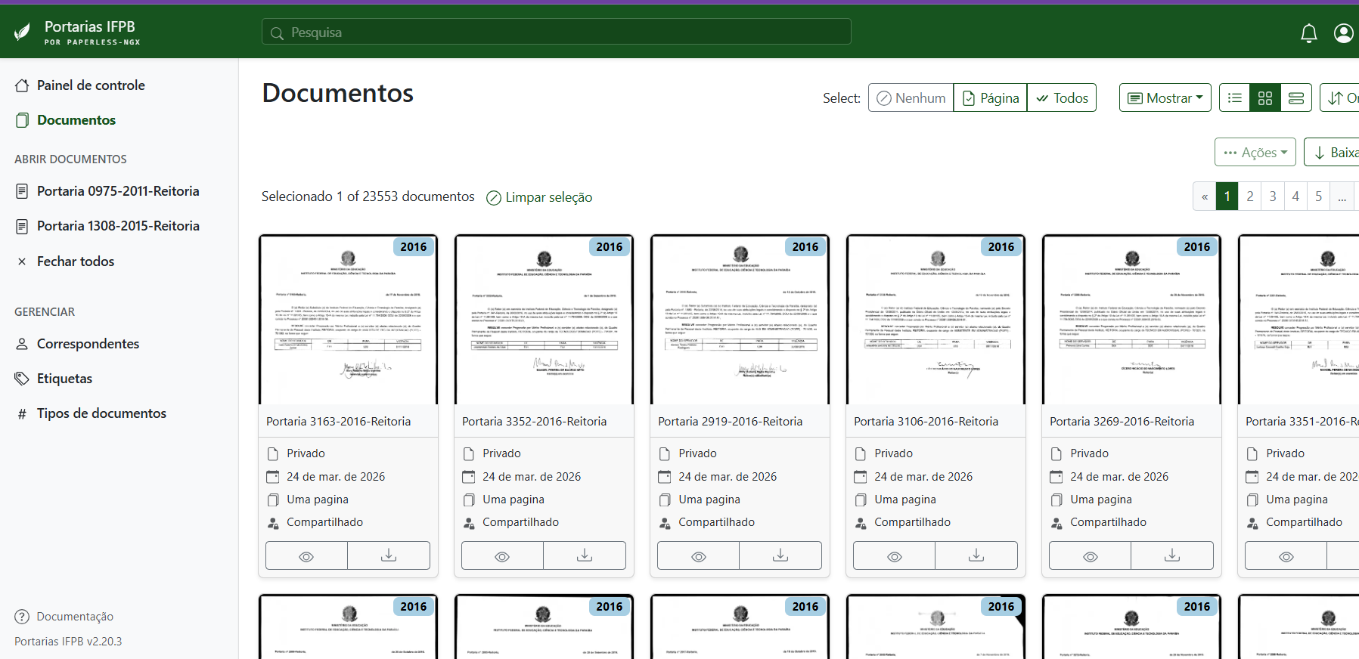Open the more pages ellipsis in pagination

coord(1342,196)
